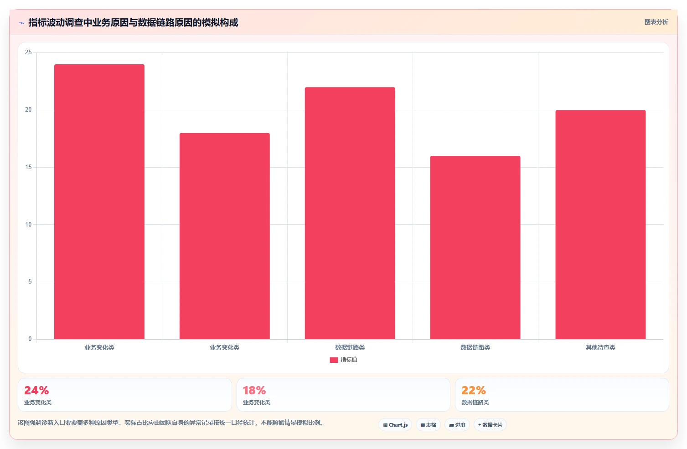This screenshot has width=687, height=449.
Task: Click the 图表分析 label in the header
Action: tap(656, 22)
